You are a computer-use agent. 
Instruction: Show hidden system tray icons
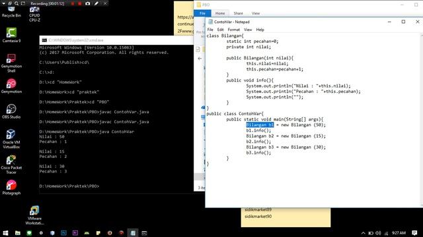pos(363,233)
